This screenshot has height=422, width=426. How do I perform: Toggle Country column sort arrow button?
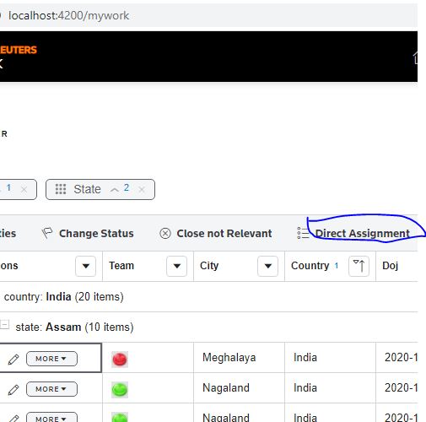coord(359,266)
